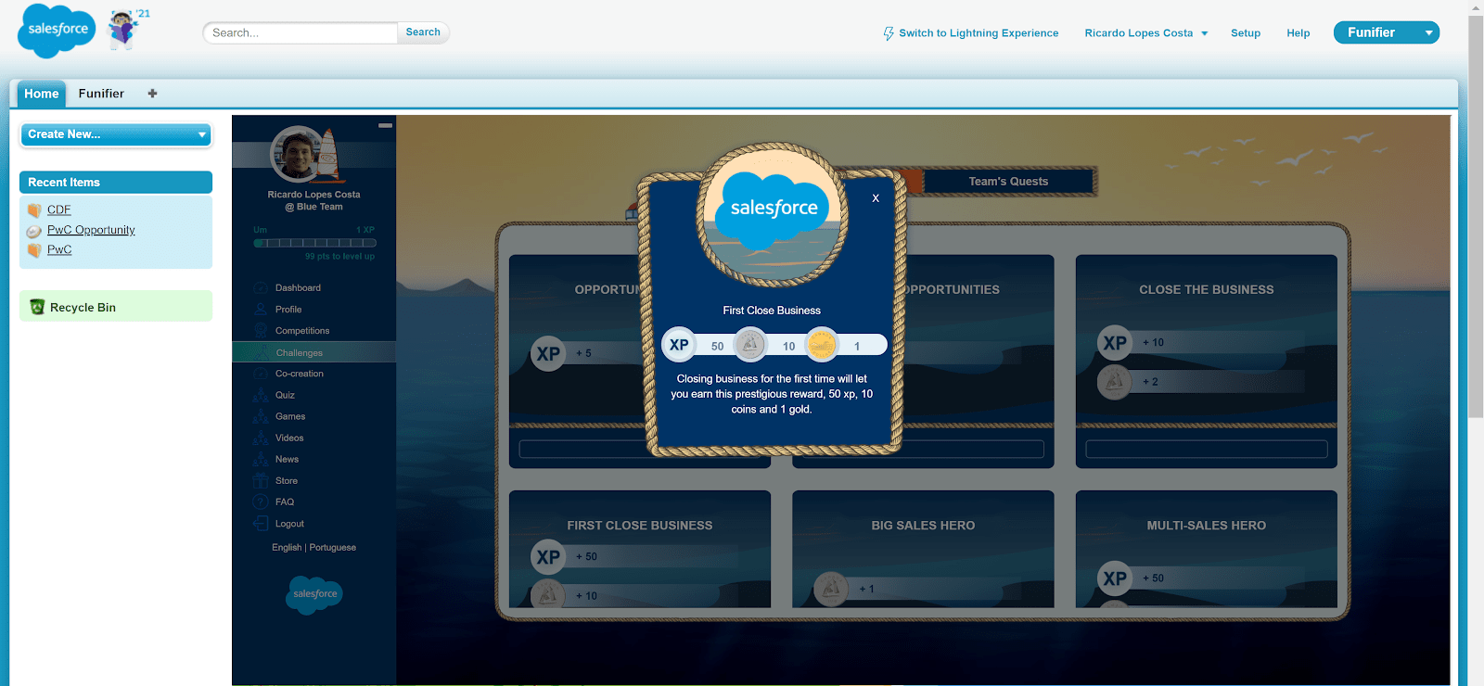Open the PwC Opportunity recent item
Screen dimensions: 1484x686
pos(91,230)
